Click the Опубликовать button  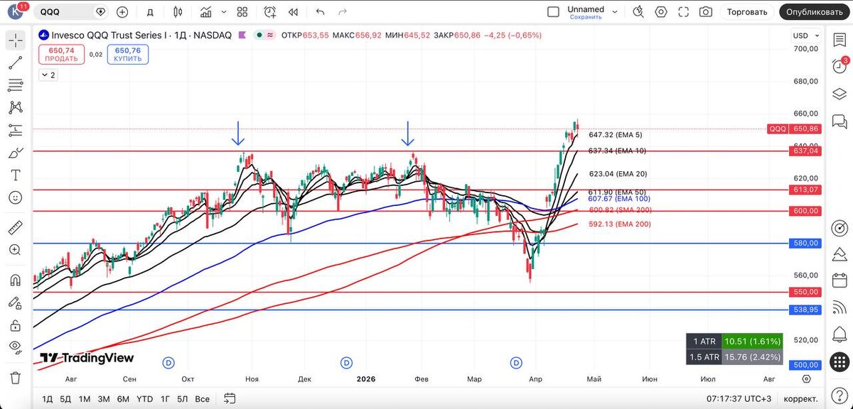[815, 12]
